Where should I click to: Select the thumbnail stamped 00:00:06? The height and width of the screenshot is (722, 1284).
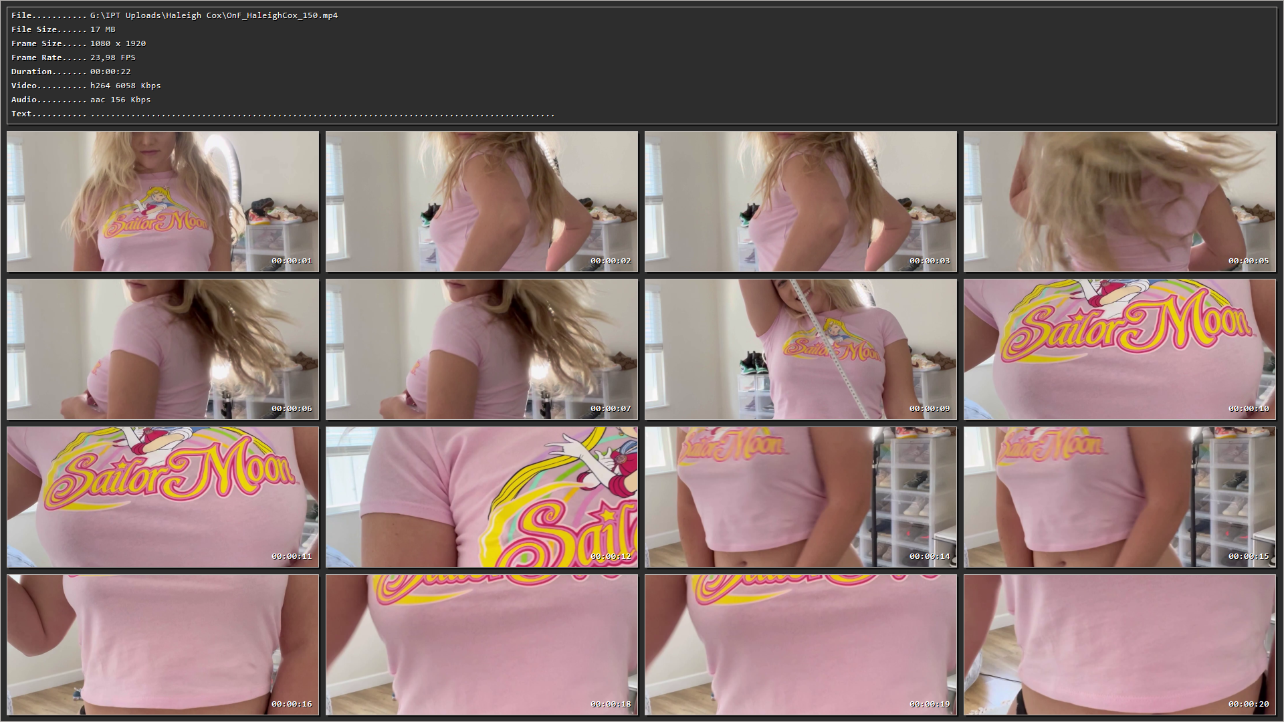click(x=163, y=349)
